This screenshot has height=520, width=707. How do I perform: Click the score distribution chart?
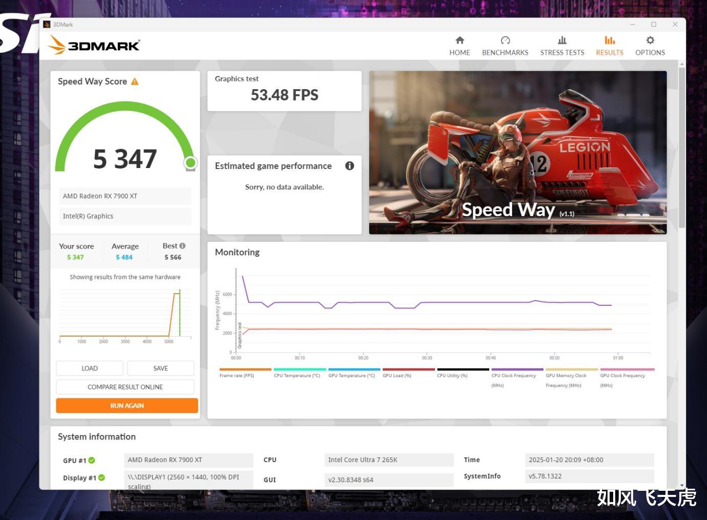pyautogui.click(x=125, y=315)
